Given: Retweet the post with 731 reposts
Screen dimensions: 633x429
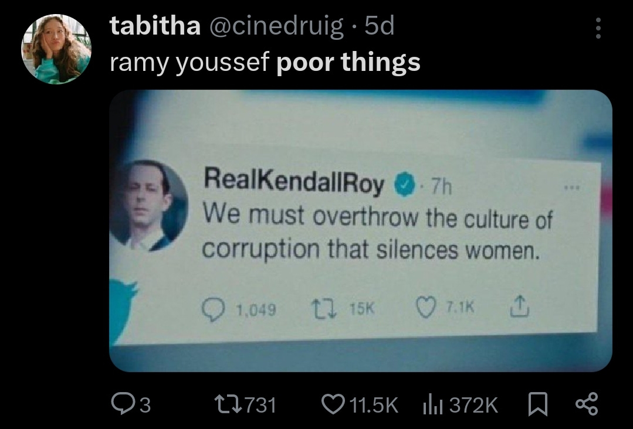Looking at the screenshot, I should pos(228,404).
